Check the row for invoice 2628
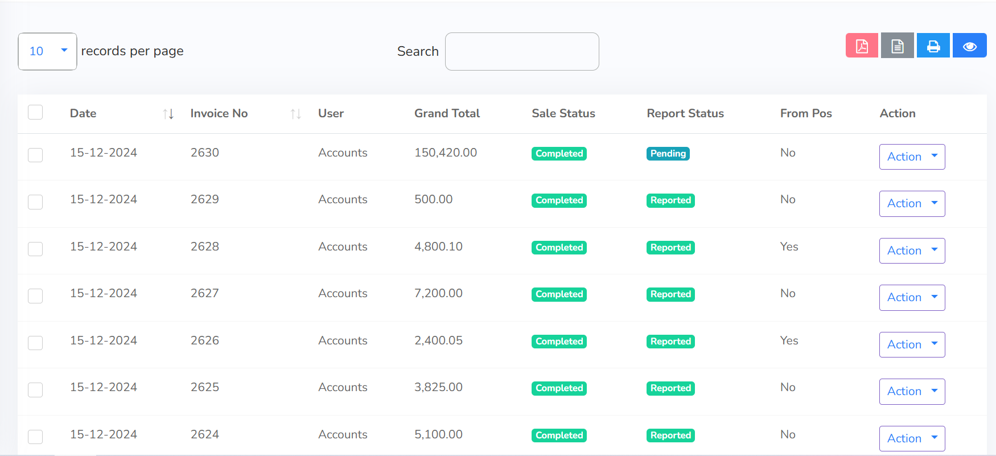 [x=35, y=249]
